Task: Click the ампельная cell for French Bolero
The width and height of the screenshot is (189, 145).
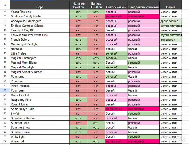Action: pos(171,39)
